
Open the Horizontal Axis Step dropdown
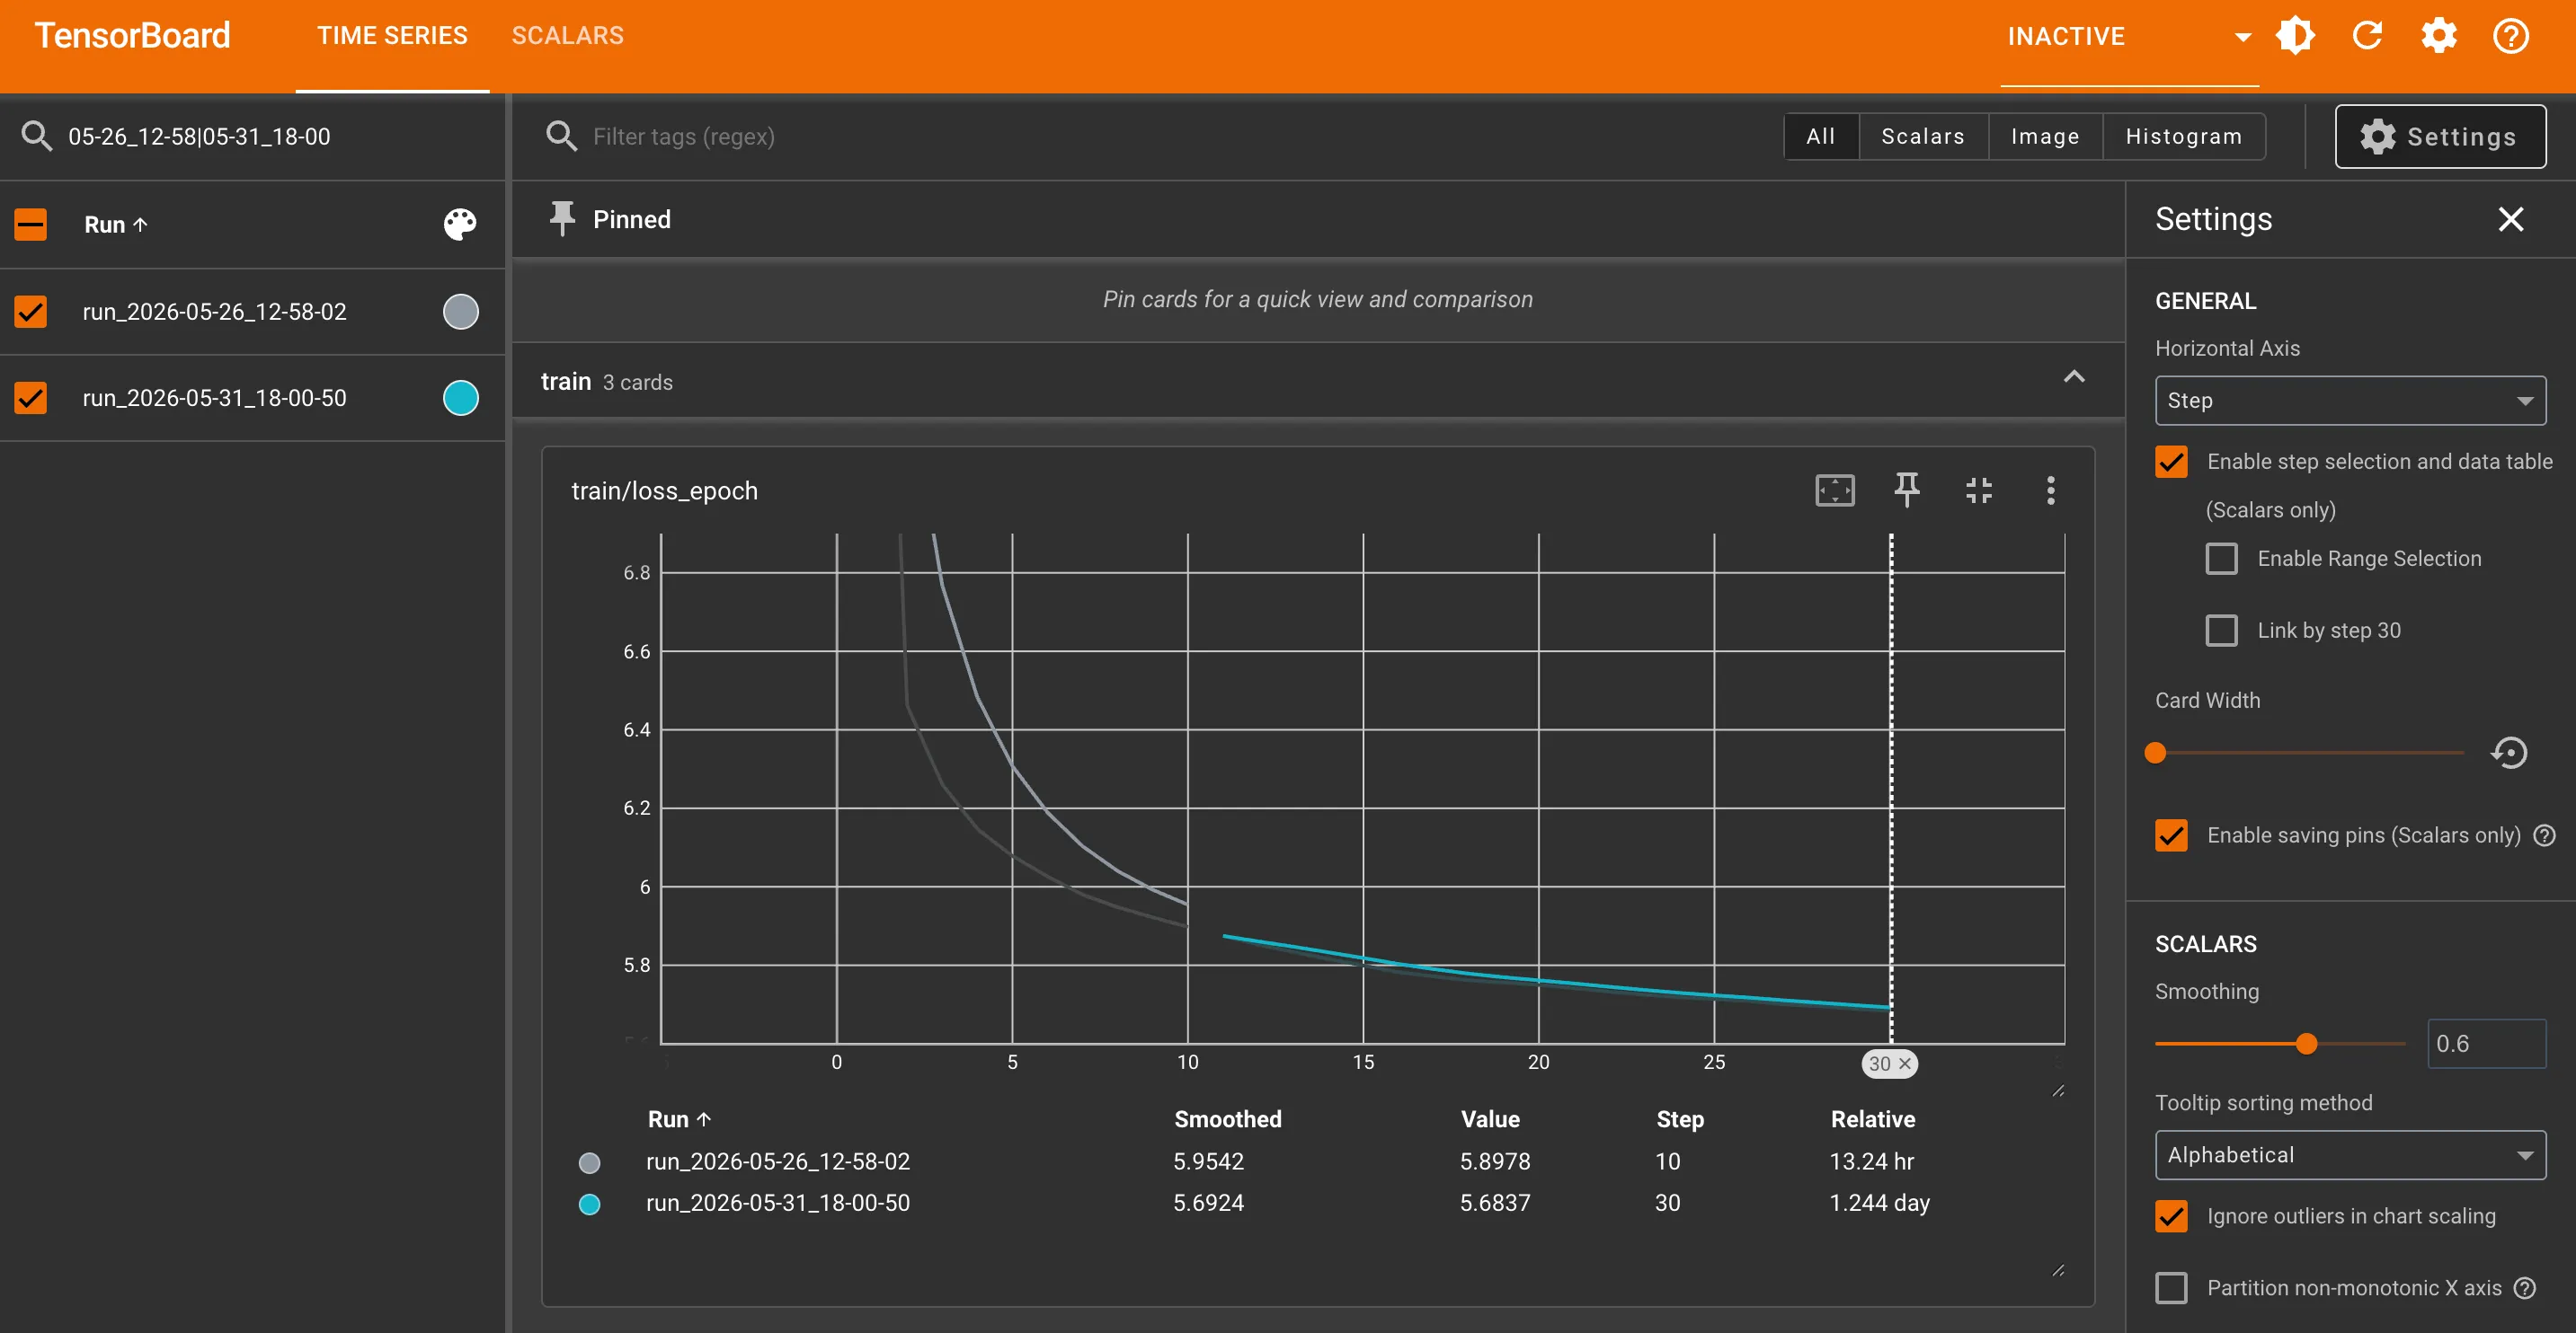pos(2350,401)
